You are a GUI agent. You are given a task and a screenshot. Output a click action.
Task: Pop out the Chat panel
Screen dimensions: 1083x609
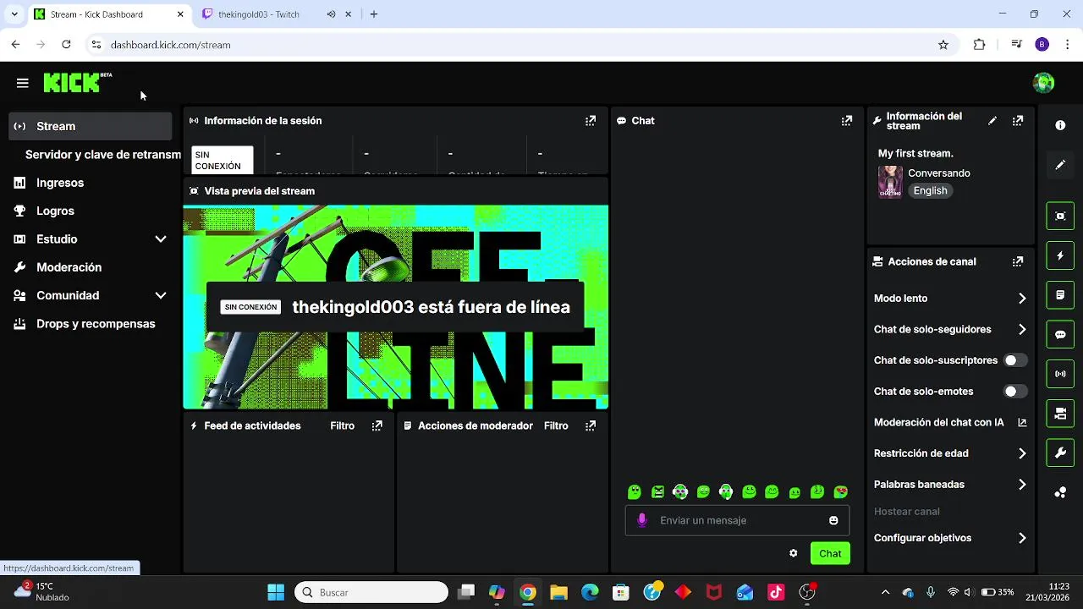pyautogui.click(x=847, y=121)
